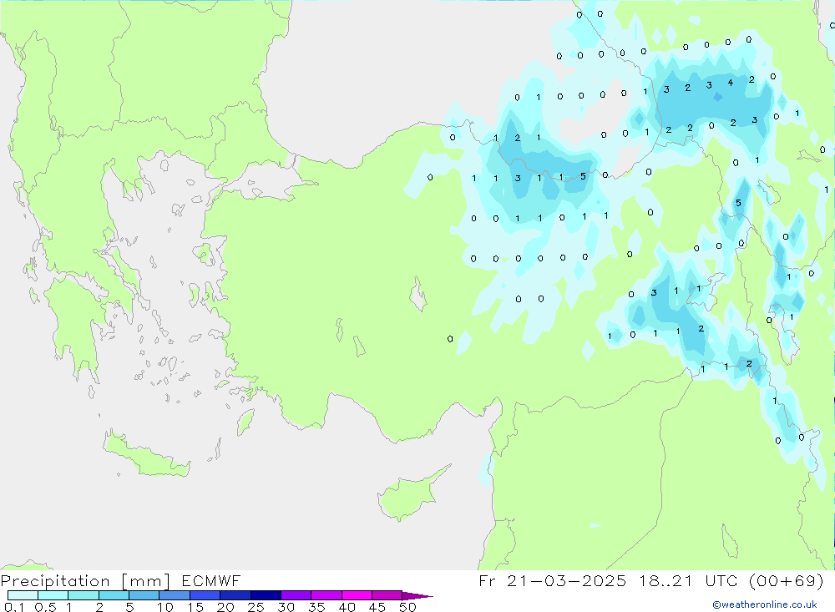Click the 2–5 mm legend color swatch
The height and width of the screenshot is (612, 835).
click(x=114, y=595)
